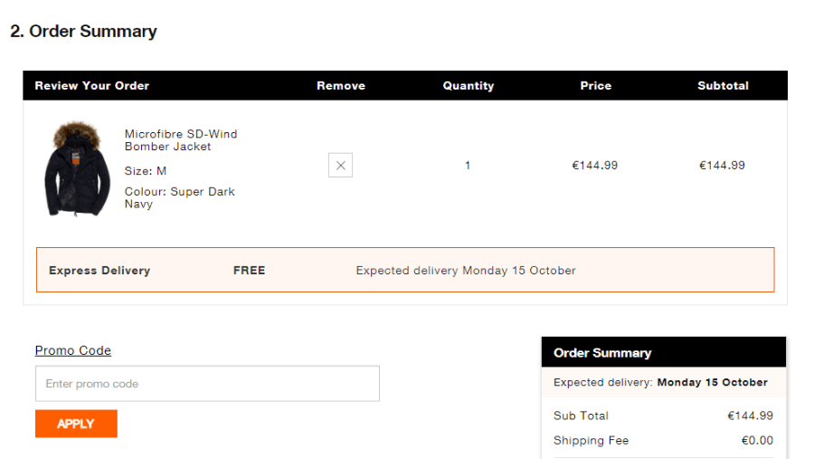Click the Sub Total label in summary
This screenshot has width=814, height=459.
(x=581, y=416)
